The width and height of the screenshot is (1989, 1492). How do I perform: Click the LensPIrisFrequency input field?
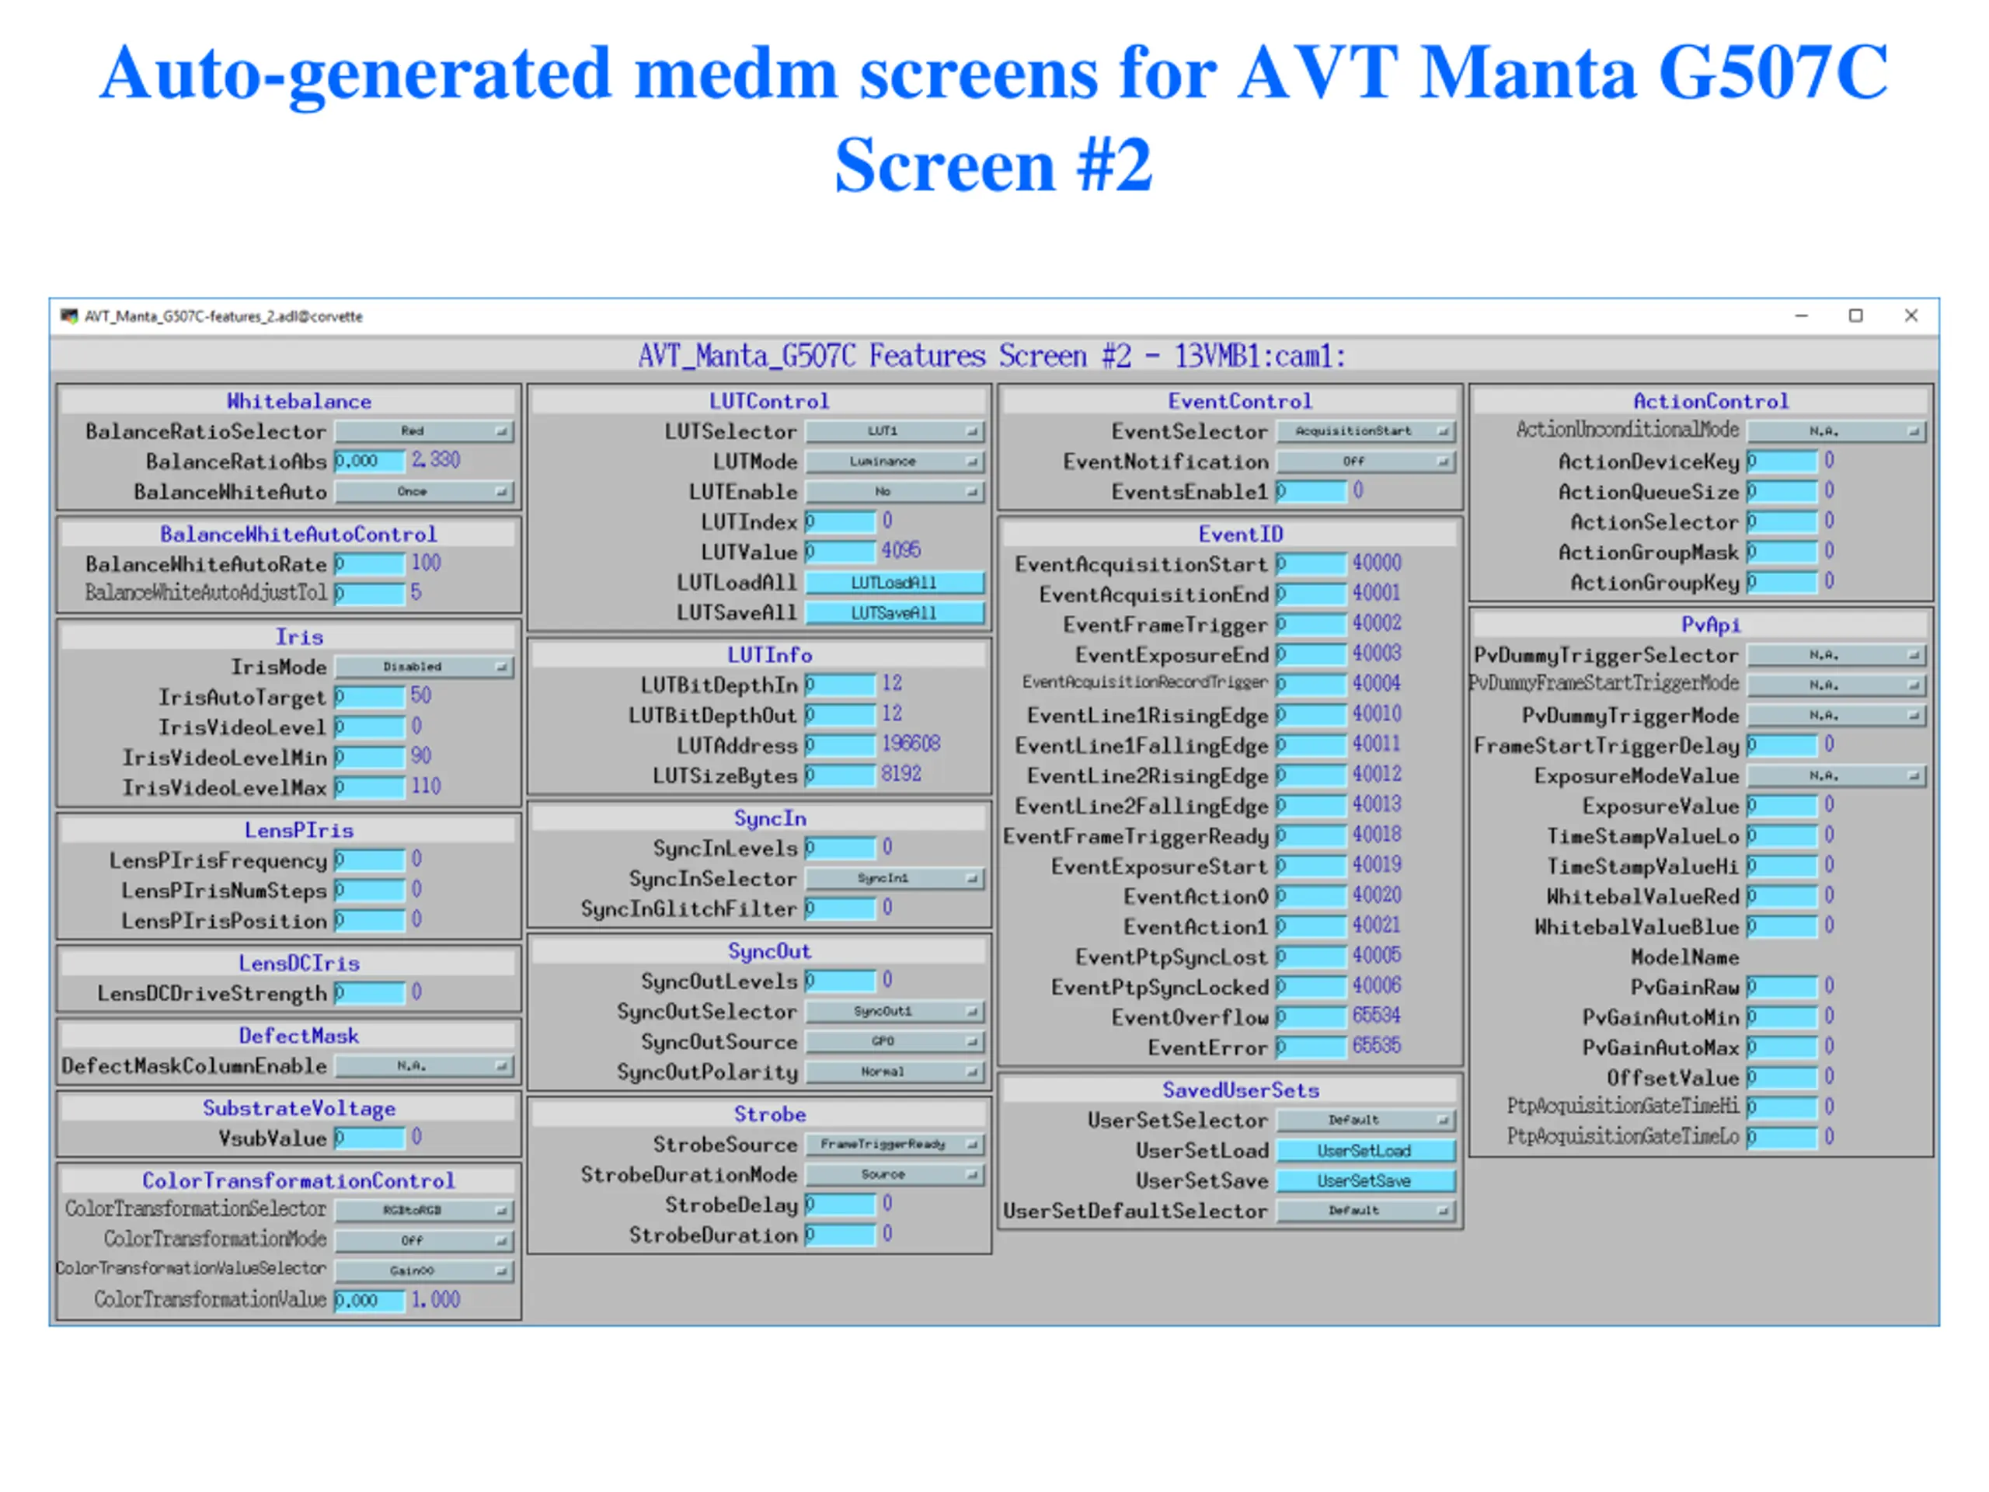click(370, 861)
